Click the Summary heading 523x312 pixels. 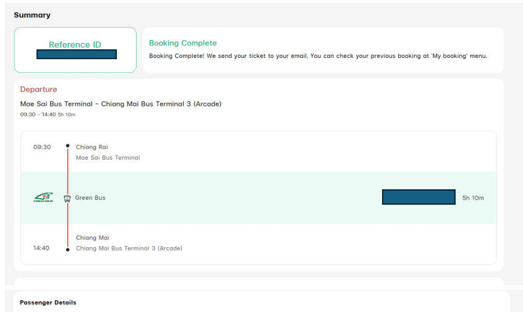(32, 15)
